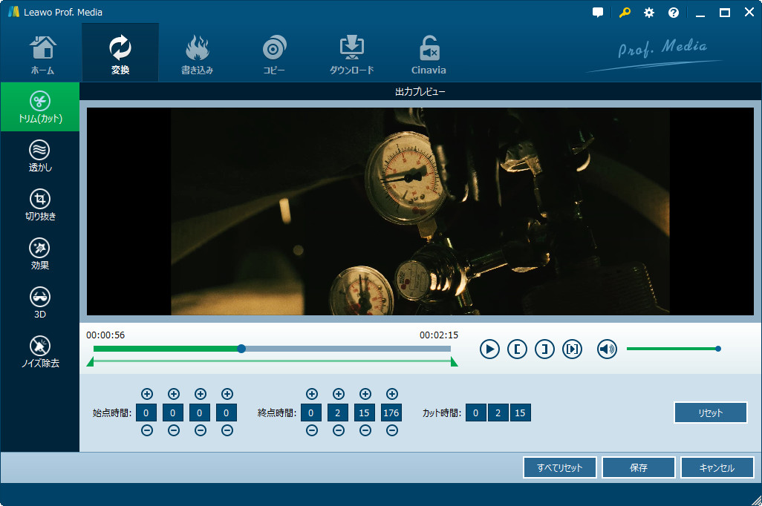Viewport: 762px width, 506px height.
Task: Open the 3D settings panel
Action: click(40, 303)
